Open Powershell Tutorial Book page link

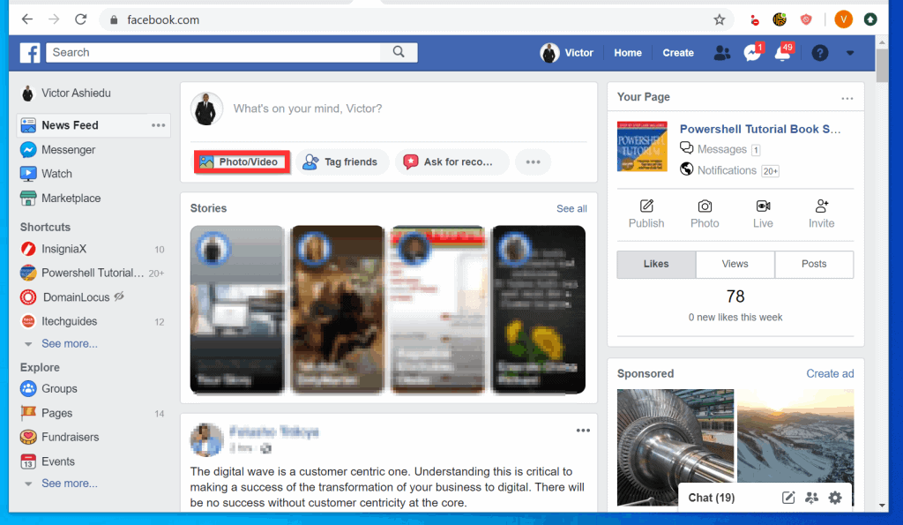(x=759, y=129)
